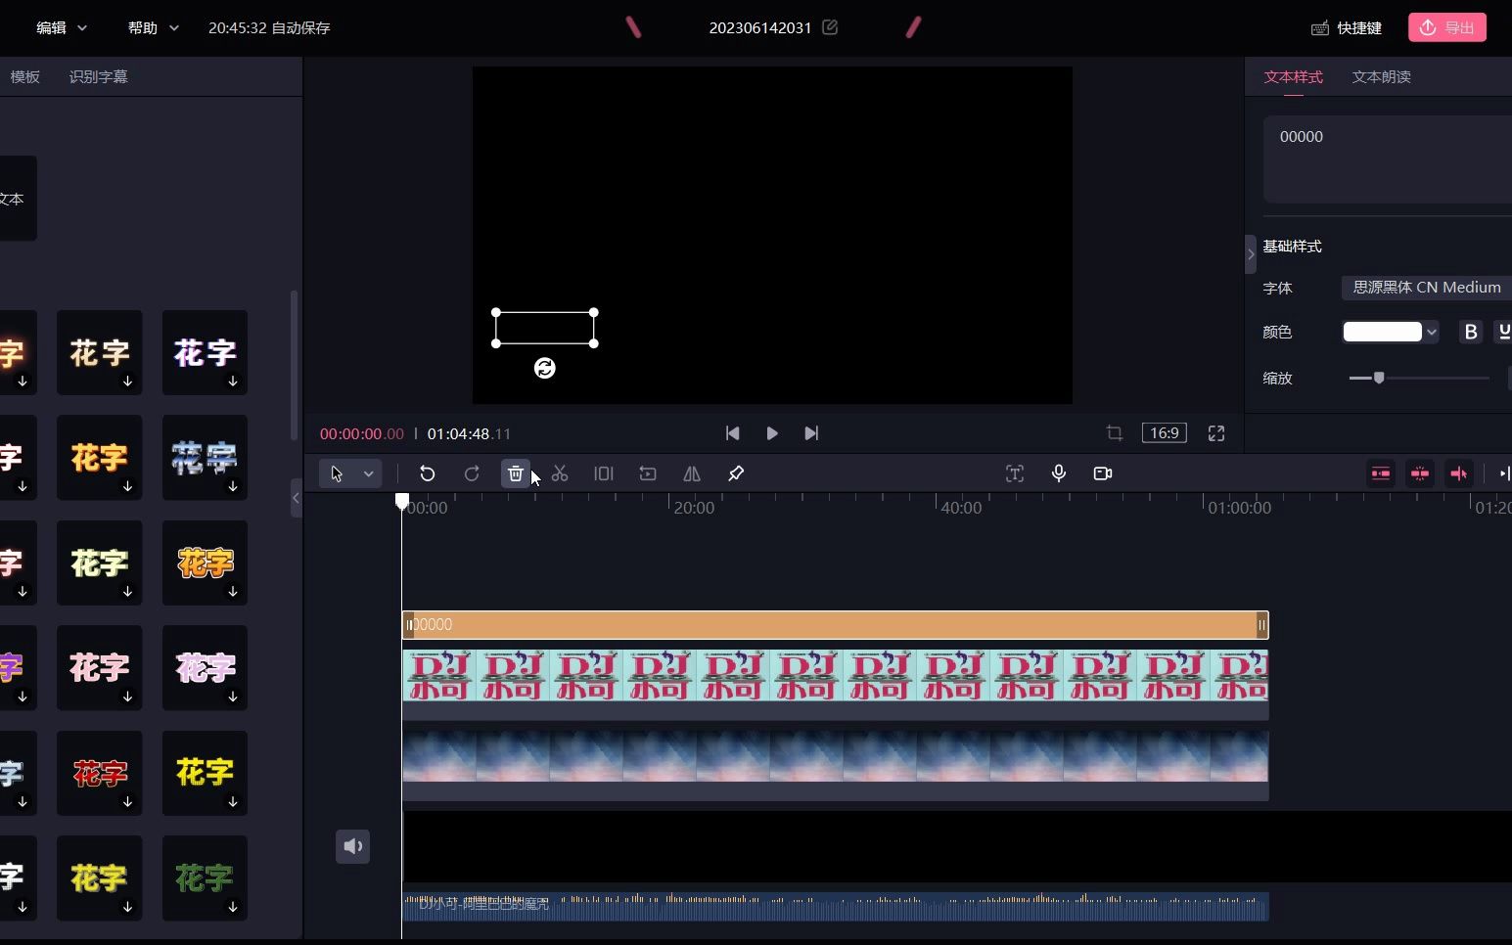Mute the track with speaker icon

(353, 846)
